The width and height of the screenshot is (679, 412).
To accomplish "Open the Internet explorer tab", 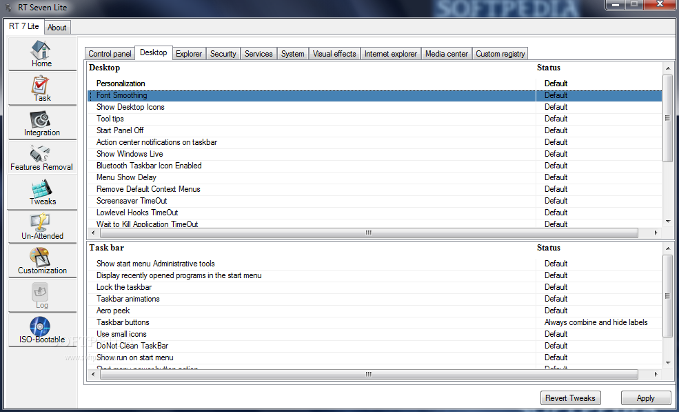I will (391, 53).
